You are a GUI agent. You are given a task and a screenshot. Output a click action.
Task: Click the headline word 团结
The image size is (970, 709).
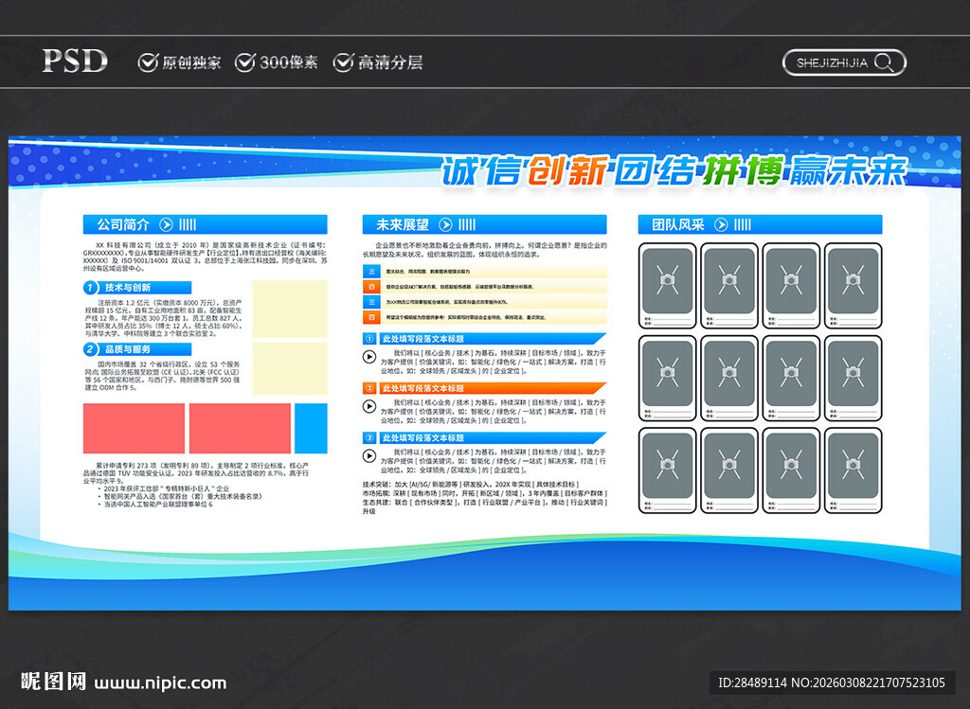click(x=655, y=171)
